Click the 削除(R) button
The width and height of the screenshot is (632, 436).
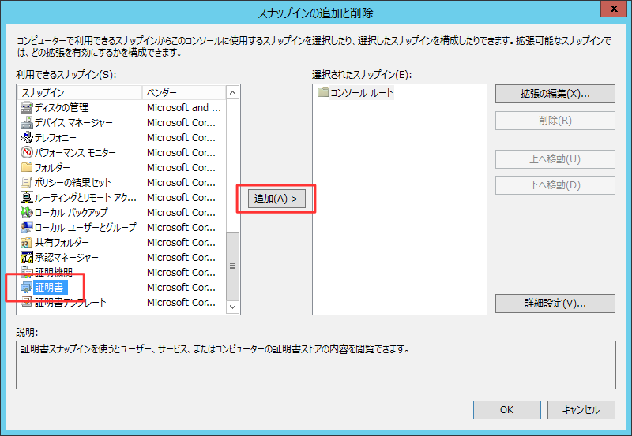click(x=555, y=121)
